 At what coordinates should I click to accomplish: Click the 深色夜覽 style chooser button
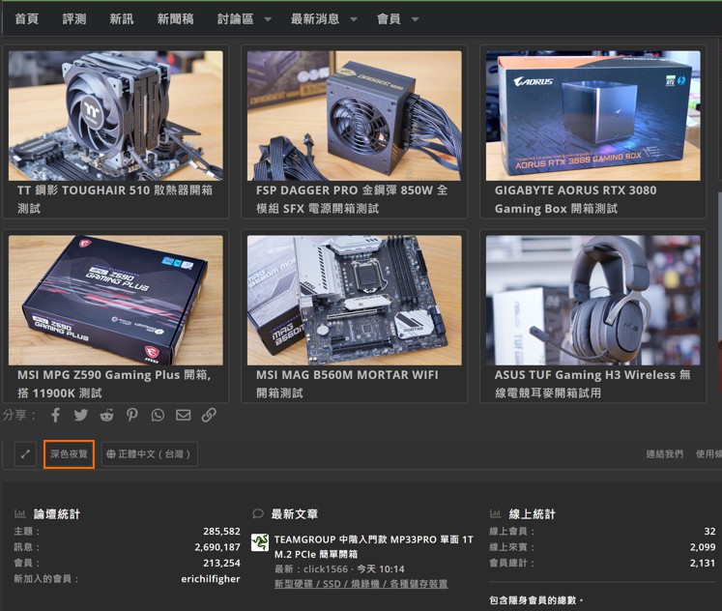tap(69, 454)
